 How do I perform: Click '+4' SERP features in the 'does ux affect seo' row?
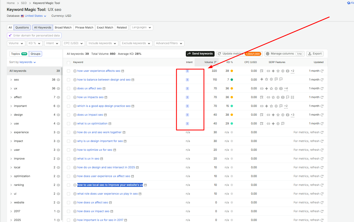pyautogui.click(x=286, y=89)
